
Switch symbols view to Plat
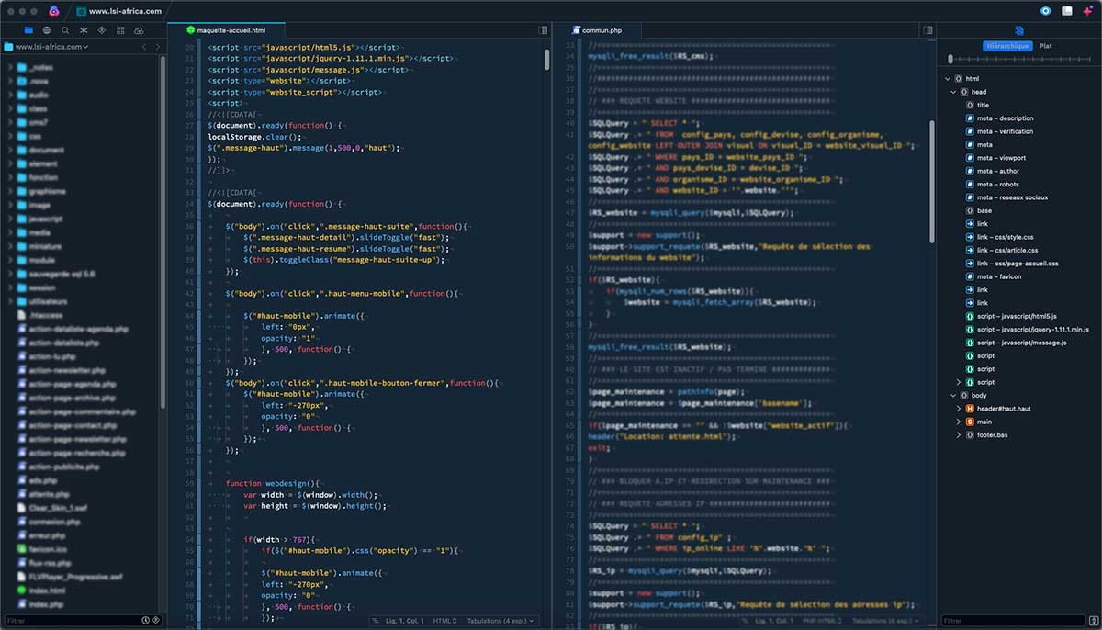pyautogui.click(x=1045, y=46)
